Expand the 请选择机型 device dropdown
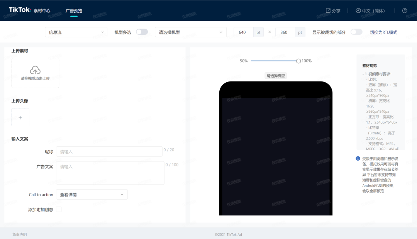Screen dimensions: 417x239 [x=190, y=32]
